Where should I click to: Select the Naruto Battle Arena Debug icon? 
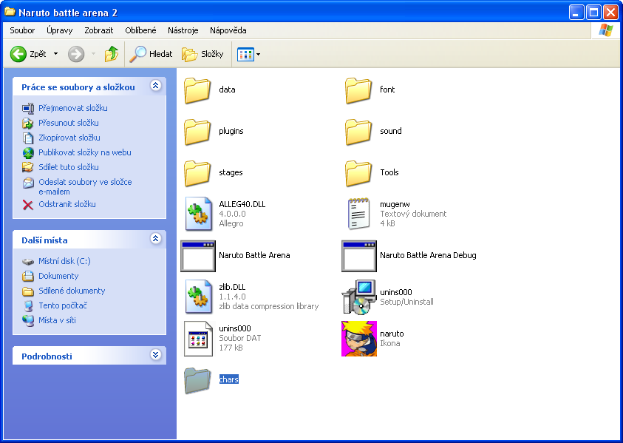(x=359, y=256)
